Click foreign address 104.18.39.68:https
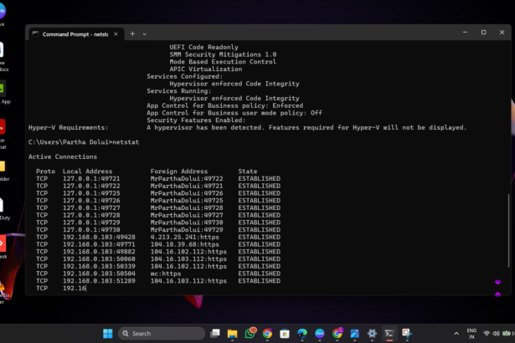Viewport: 515px width, 343px height. click(184, 244)
